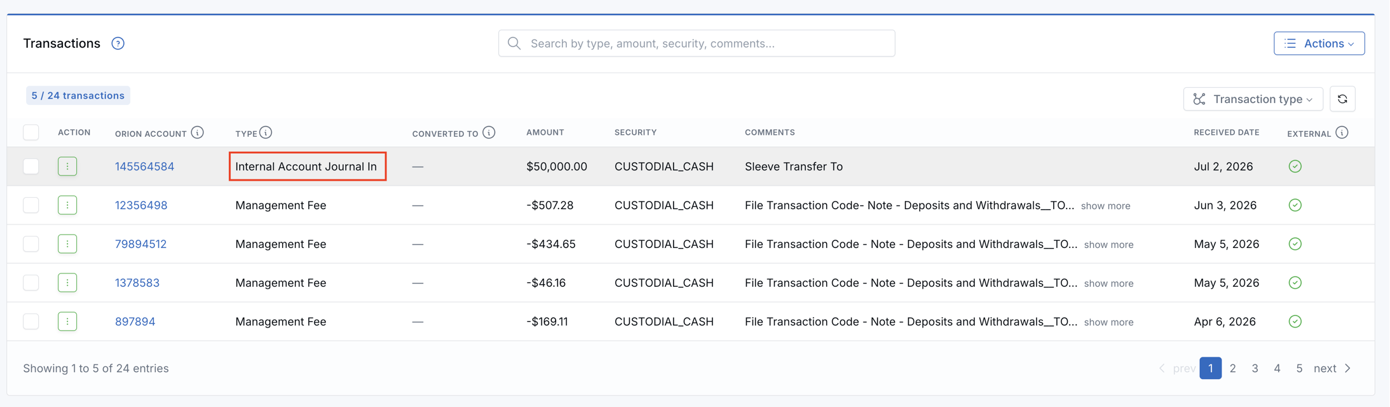Screen dimensions: 1390x407
Task: Open action menu for account 897894
Action: 67,322
